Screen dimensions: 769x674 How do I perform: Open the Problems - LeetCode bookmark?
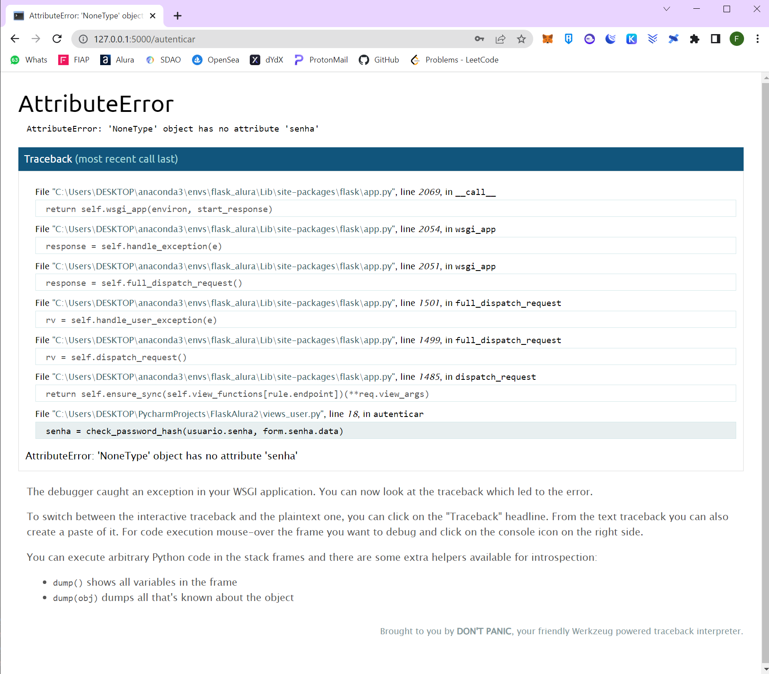tap(454, 60)
